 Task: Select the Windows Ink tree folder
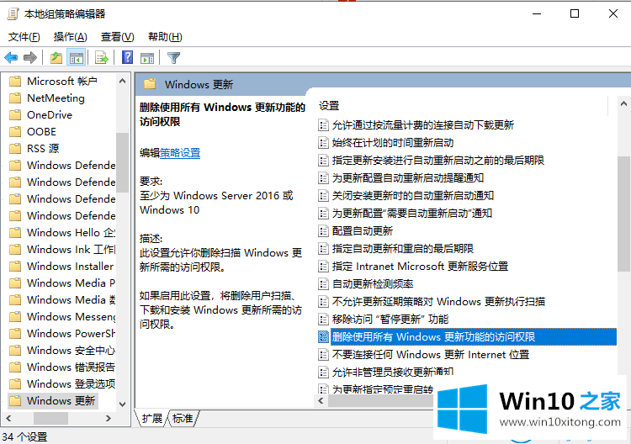pos(71,250)
